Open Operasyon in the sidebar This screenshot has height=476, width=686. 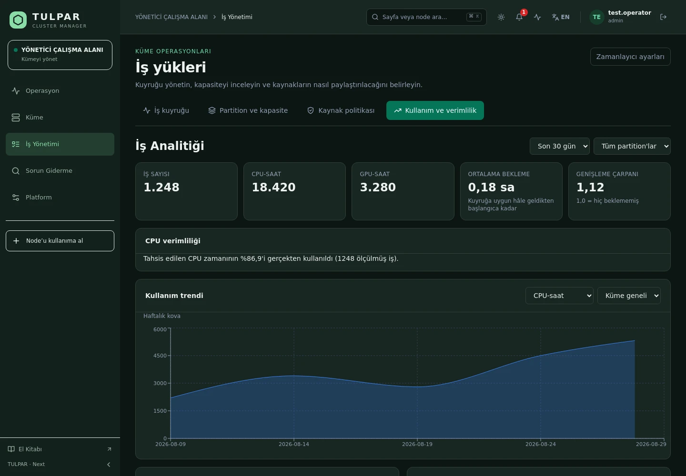tap(60, 91)
